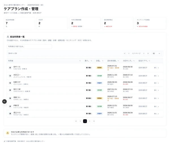Sort by the 次回モニタリング column icon
170x146 pixels.
[134, 61]
